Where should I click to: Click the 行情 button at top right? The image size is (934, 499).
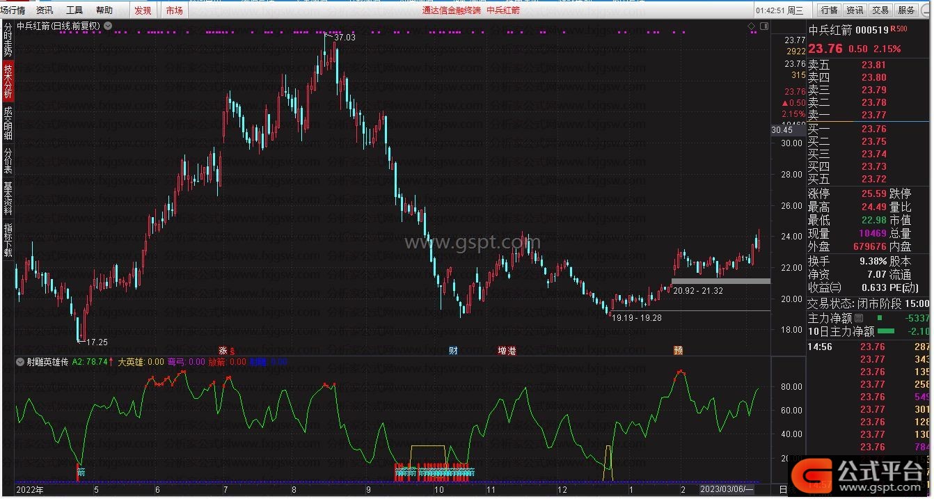(829, 10)
